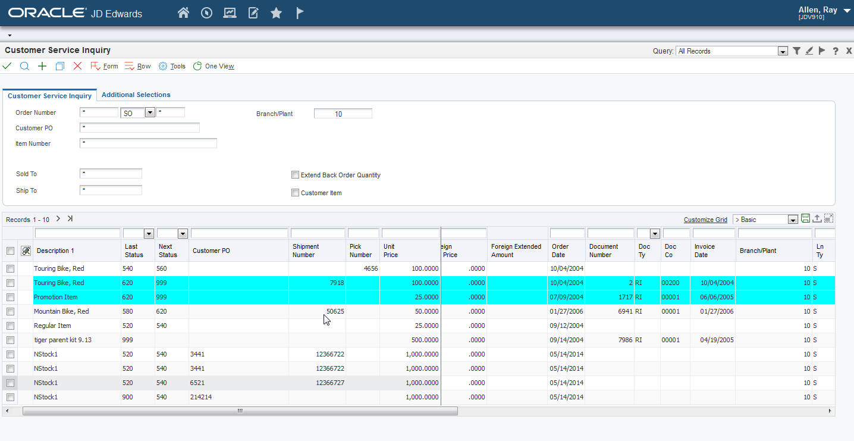Click the query filter funnel icon

pos(797,51)
